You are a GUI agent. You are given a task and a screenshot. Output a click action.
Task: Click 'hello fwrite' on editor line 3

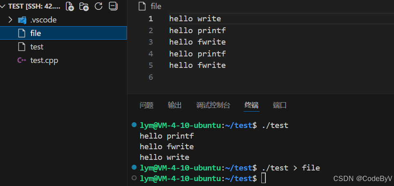pyautogui.click(x=197, y=42)
